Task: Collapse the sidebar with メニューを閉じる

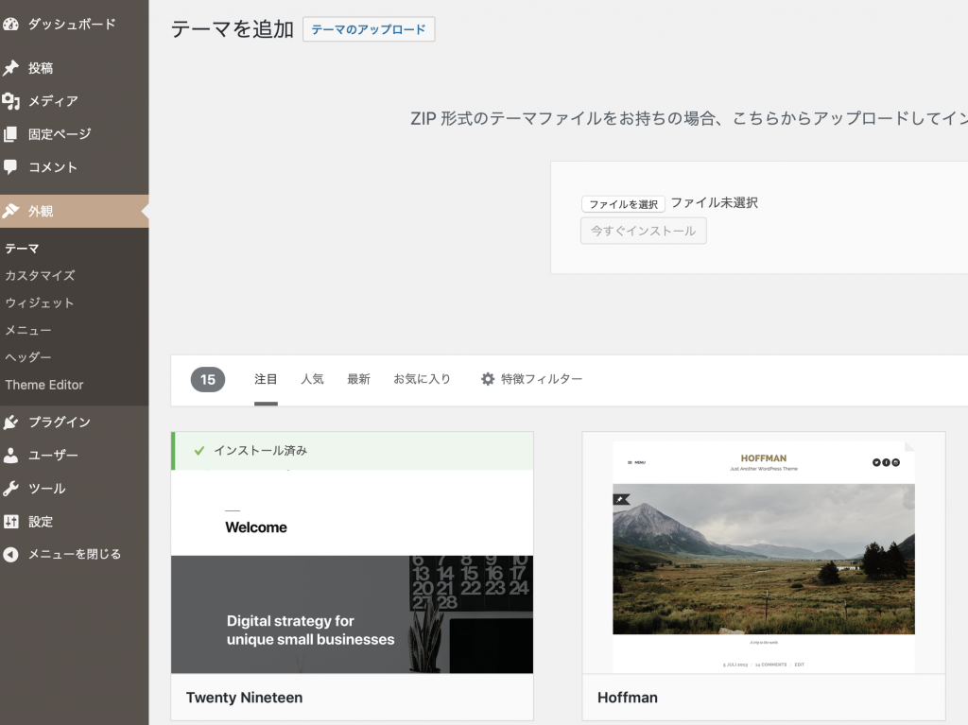Action: coord(74,555)
